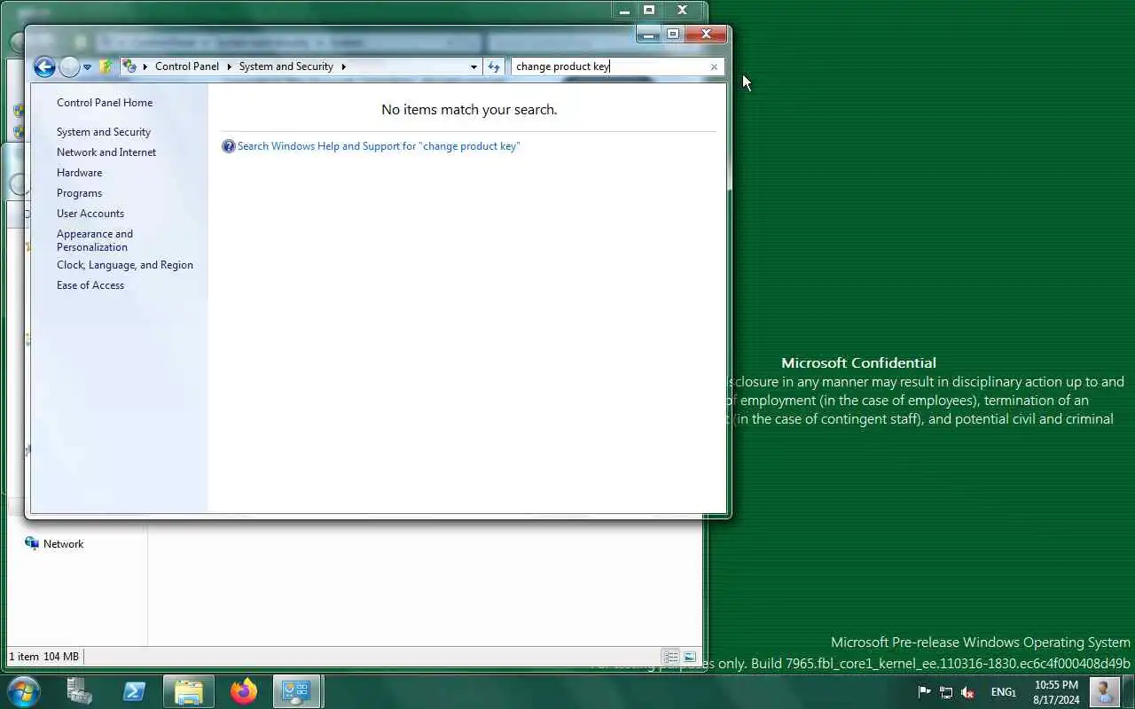Viewport: 1135px width, 709px height.
Task: Open the Windows Start menu
Action: tap(23, 691)
